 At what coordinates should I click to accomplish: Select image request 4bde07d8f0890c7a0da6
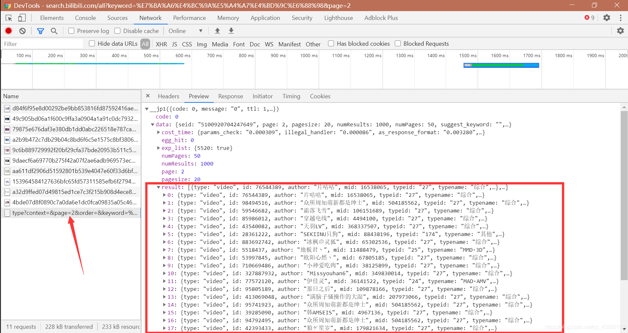point(71,202)
